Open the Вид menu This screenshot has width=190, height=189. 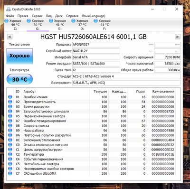[x=49, y=16]
